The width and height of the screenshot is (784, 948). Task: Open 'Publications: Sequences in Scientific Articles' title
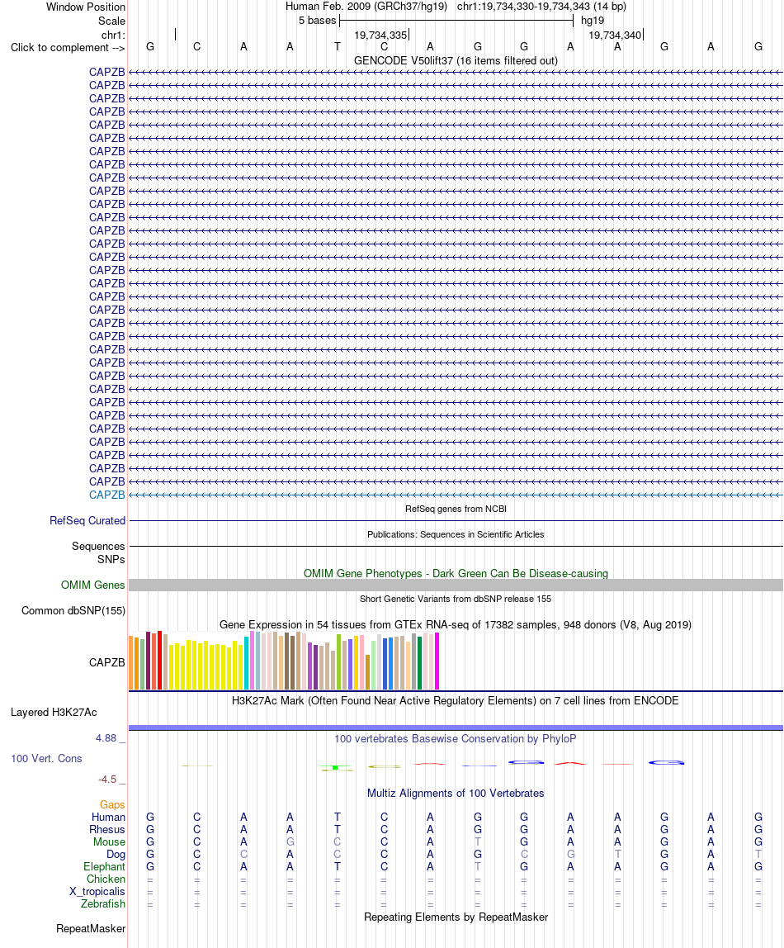point(456,534)
